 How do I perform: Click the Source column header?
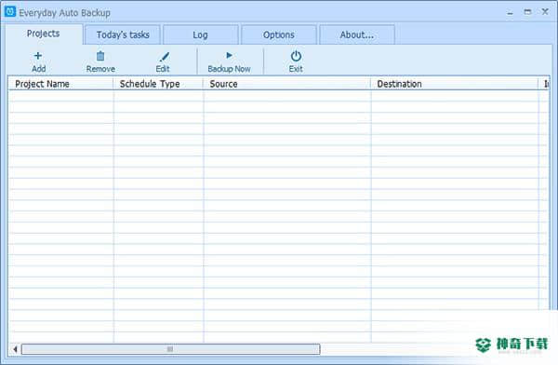point(286,84)
